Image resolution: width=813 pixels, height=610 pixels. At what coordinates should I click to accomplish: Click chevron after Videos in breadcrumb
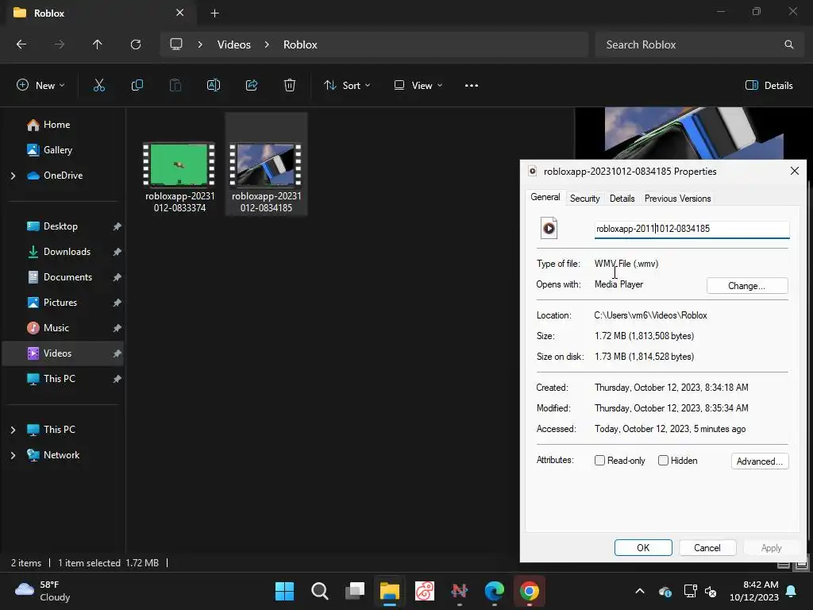[267, 44]
